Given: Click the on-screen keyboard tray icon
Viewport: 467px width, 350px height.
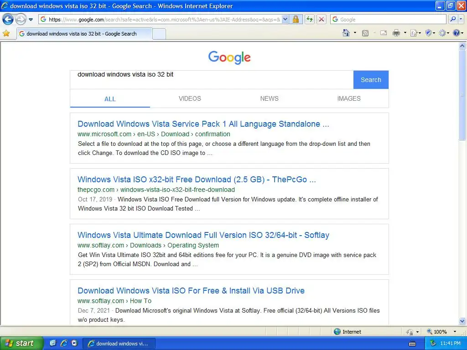Looking at the screenshot, I should point(412,344).
